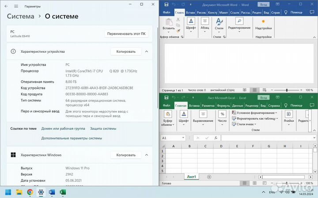
Task: Click the Excel horizontal scrollbar track
Action: (284, 177)
